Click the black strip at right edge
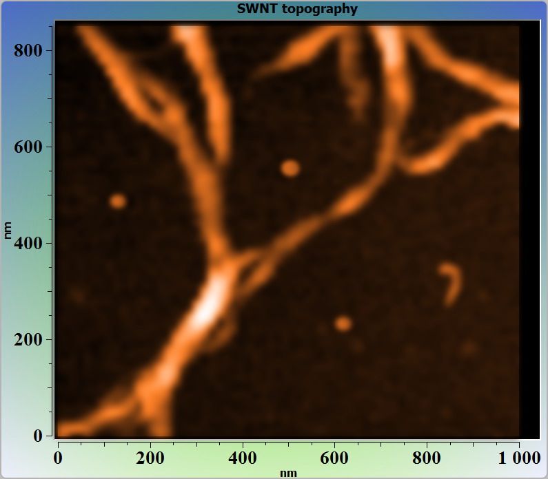548x479 pixels. tap(529, 229)
